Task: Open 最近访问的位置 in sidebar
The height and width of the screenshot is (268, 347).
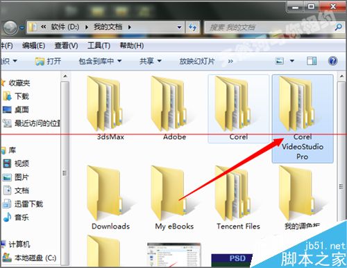Action: pyautogui.click(x=31, y=123)
